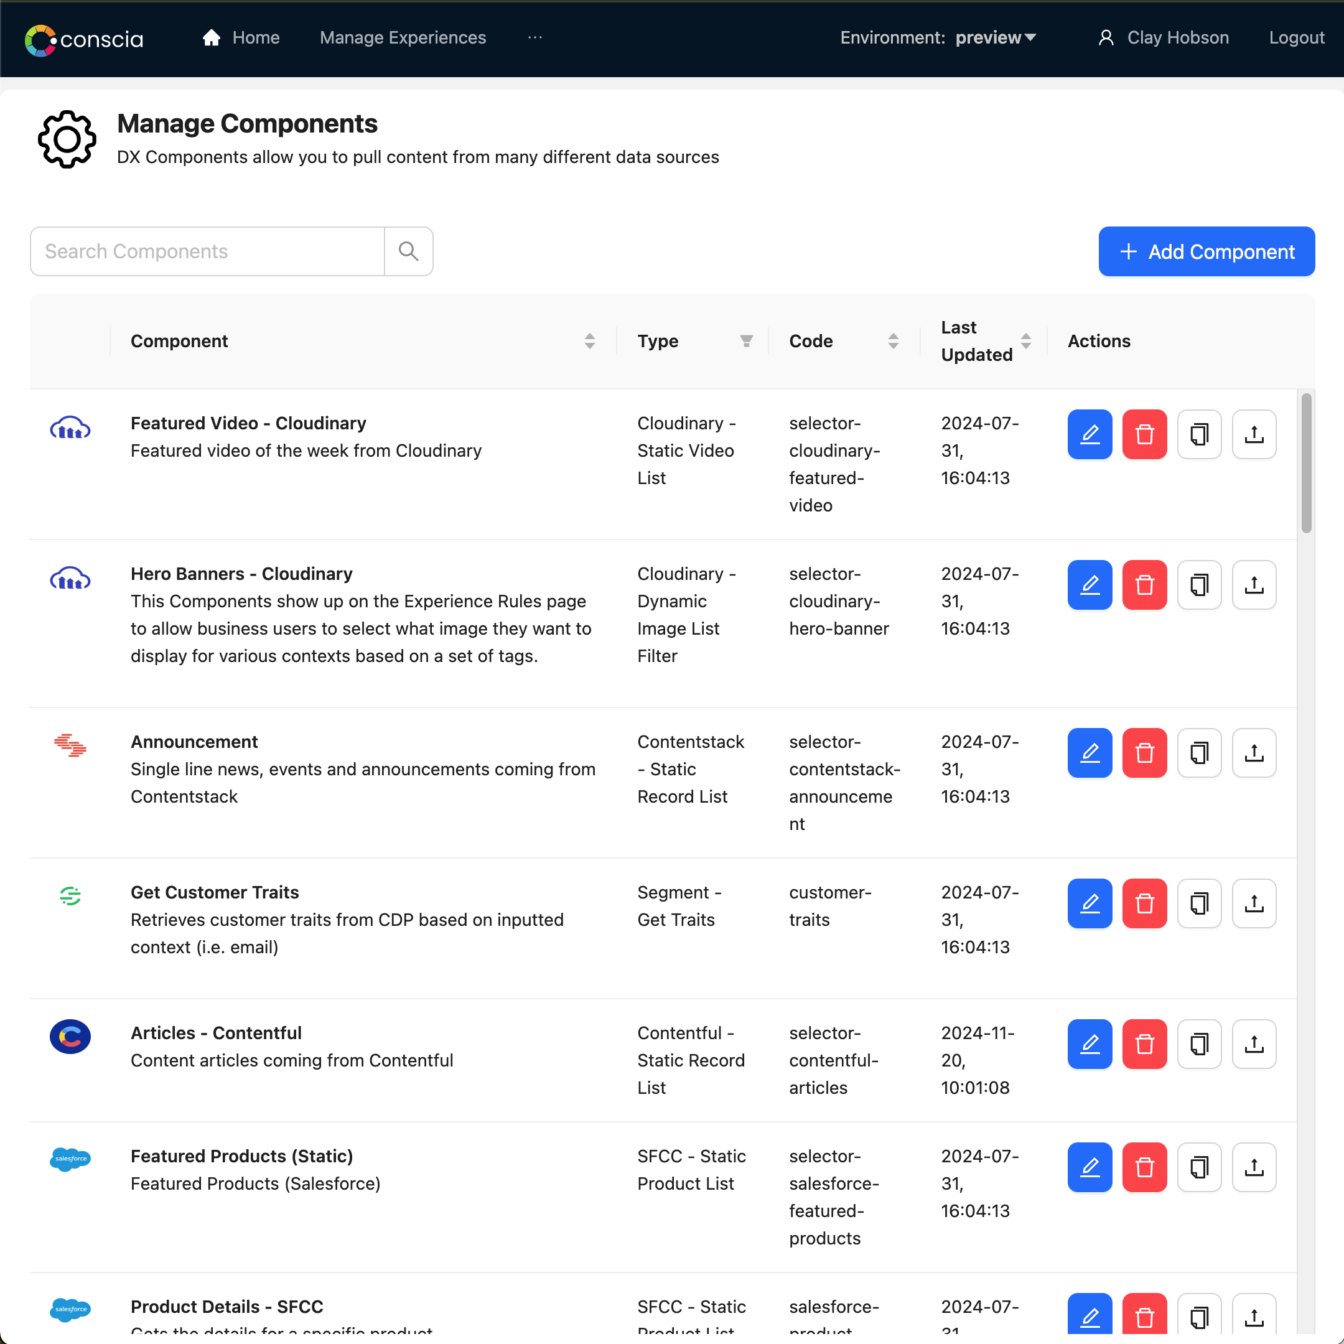Screen dimensions: 1344x1344
Task: Export the Featured Products (Static) component
Action: point(1254,1167)
